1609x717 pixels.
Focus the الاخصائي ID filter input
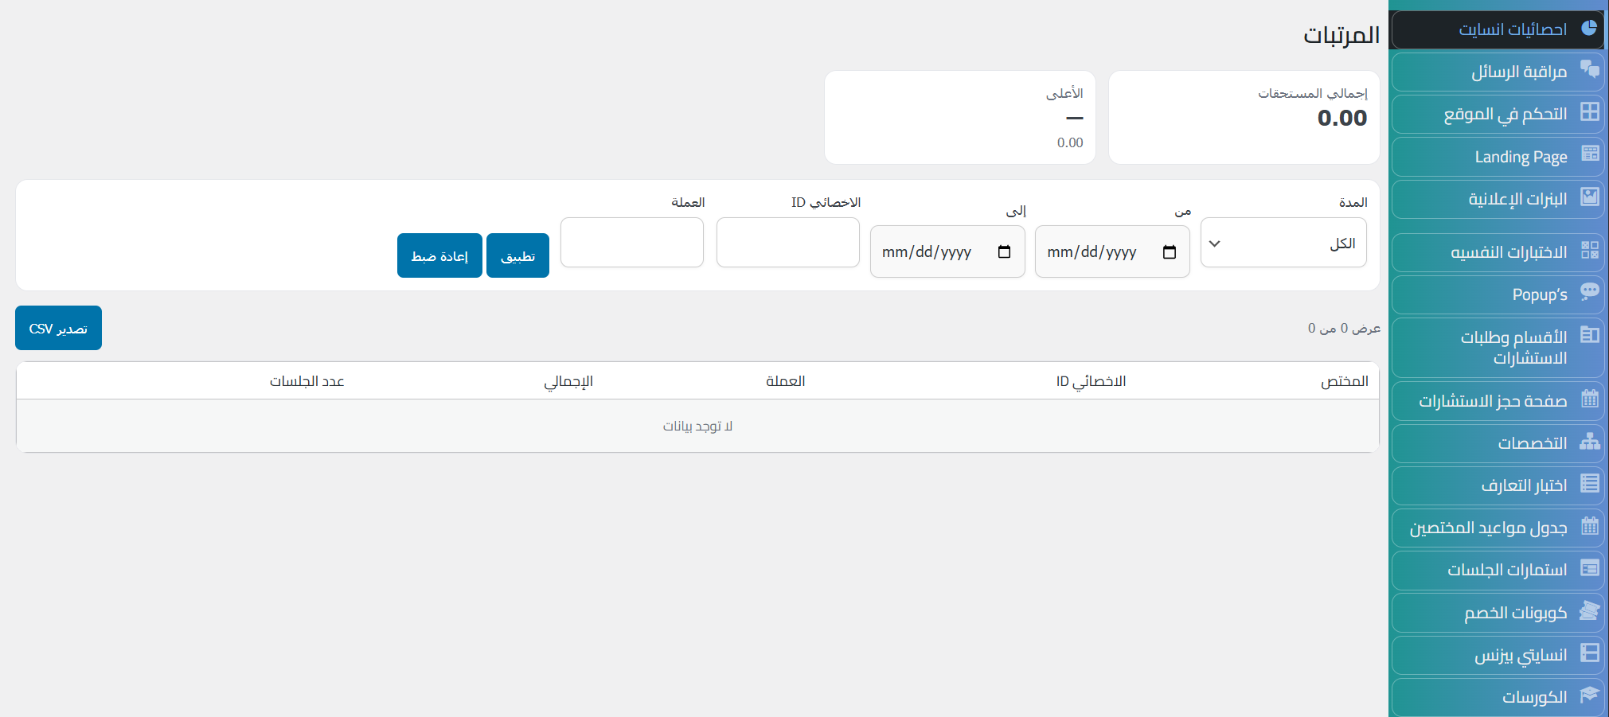(787, 243)
